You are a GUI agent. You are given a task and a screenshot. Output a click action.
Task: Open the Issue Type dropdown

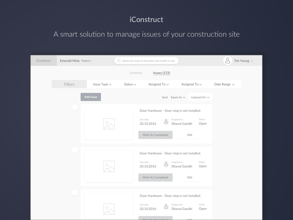click(103, 84)
